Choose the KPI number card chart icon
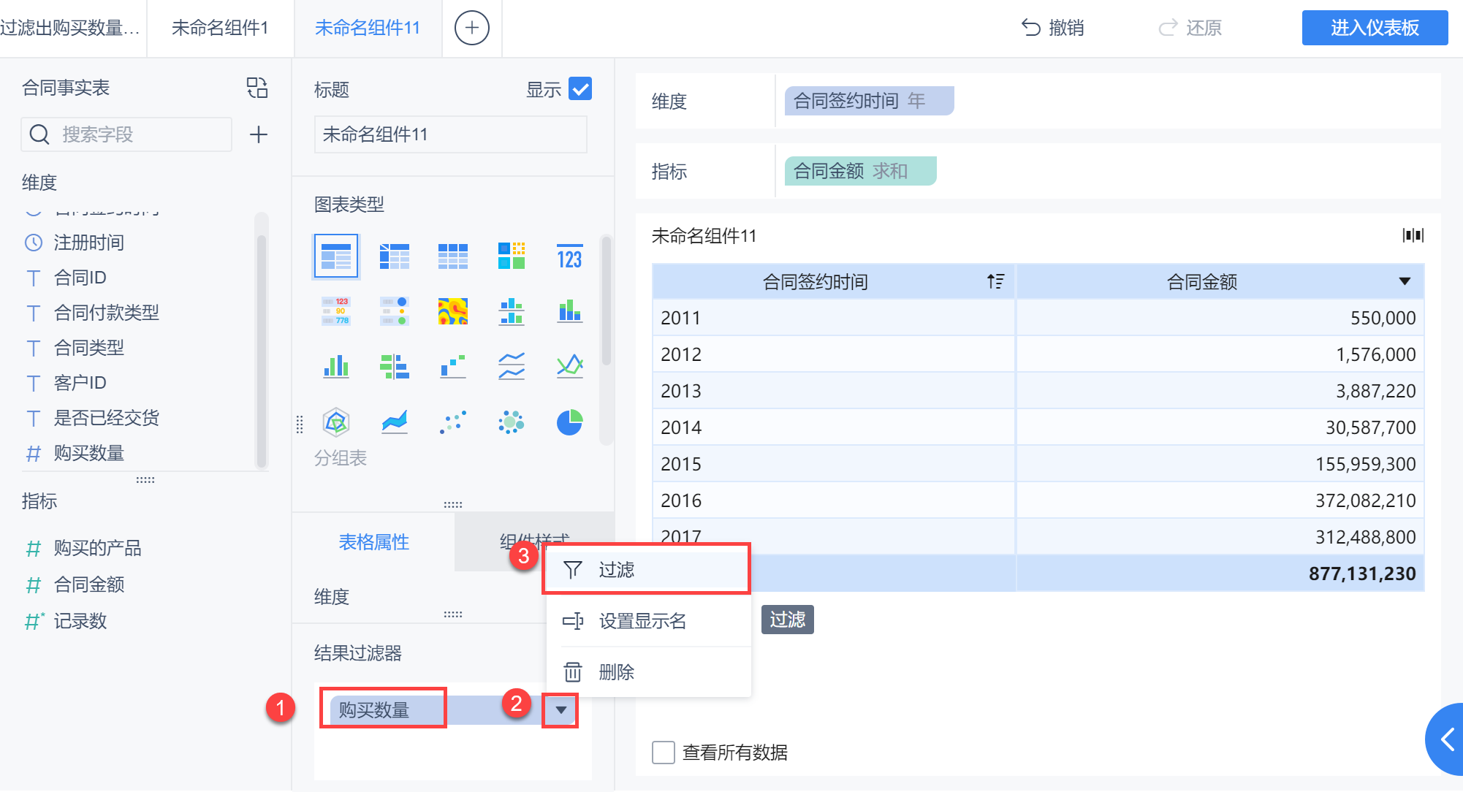This screenshot has height=792, width=1463. pos(569,257)
